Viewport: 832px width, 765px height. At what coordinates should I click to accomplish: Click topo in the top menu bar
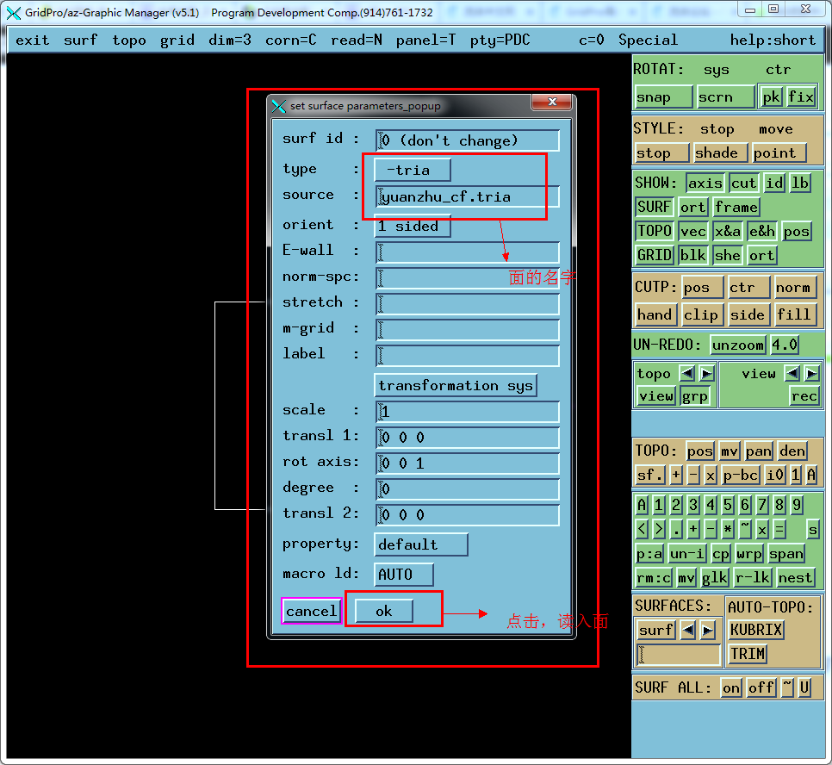pos(128,39)
